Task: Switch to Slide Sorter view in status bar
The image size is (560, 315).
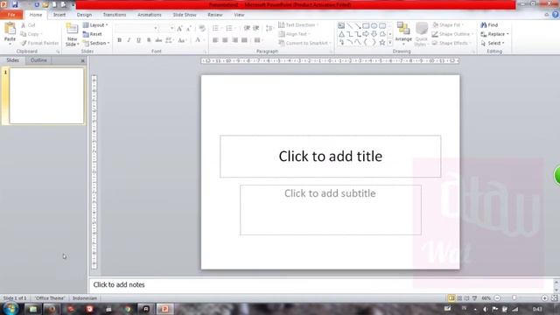Action: click(459, 297)
